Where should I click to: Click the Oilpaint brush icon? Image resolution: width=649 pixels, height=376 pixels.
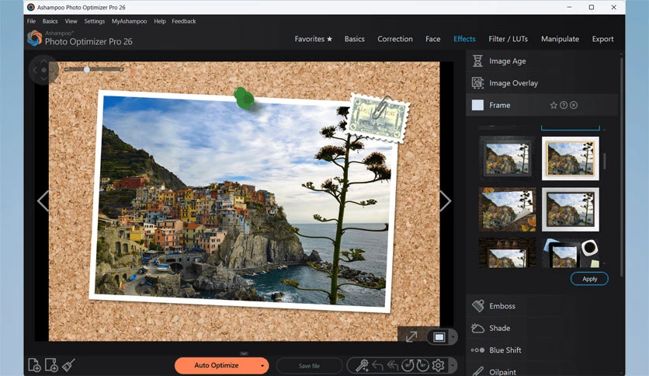477,371
